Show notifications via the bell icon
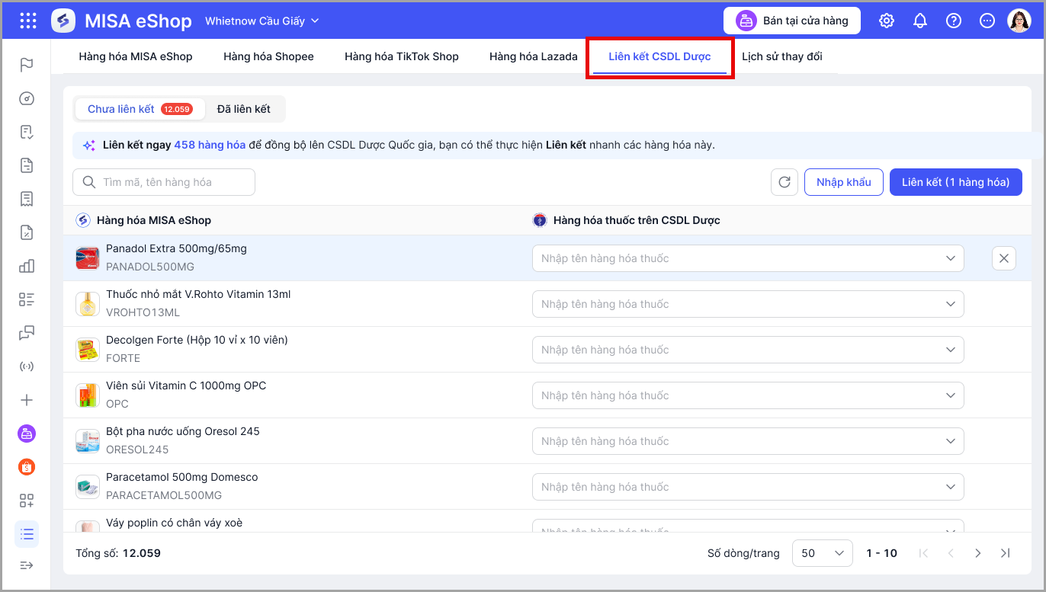 coord(920,21)
